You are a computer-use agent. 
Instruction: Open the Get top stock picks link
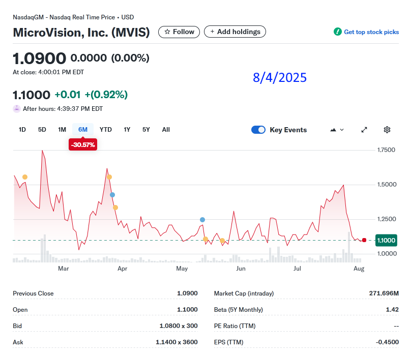pos(371,32)
